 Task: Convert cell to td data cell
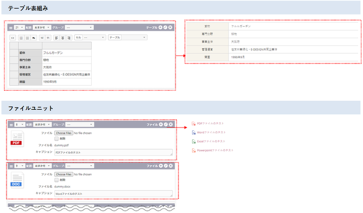(41, 38)
